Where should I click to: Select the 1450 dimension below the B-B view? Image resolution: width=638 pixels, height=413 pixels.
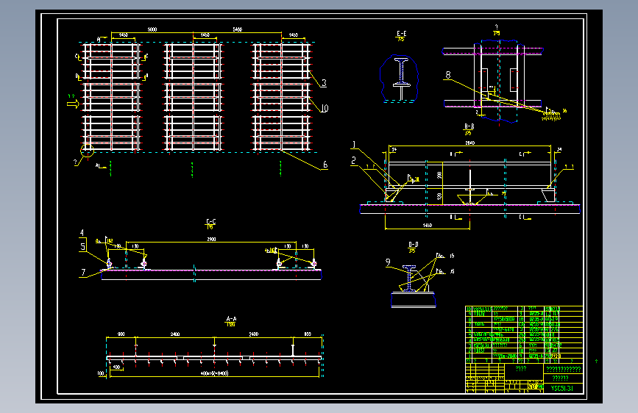point(428,225)
